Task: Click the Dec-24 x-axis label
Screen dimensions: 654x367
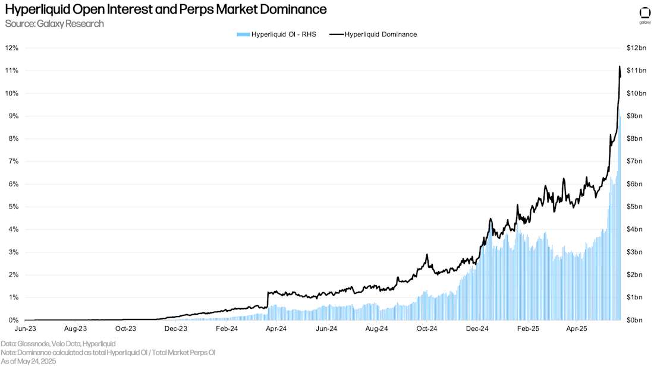Action: 477,328
